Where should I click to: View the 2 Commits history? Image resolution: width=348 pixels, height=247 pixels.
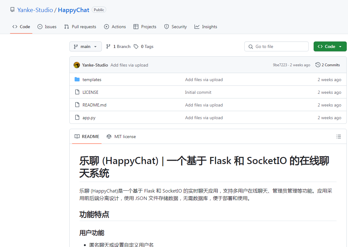(x=328, y=65)
